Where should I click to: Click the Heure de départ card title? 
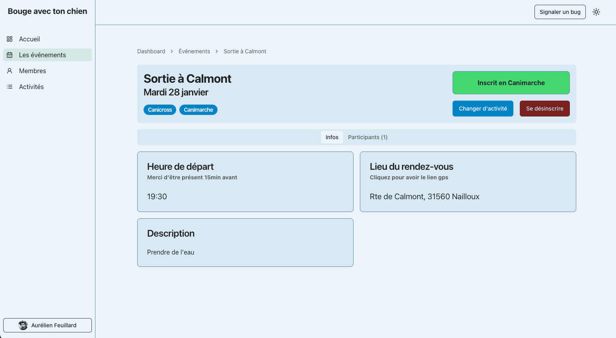pos(180,167)
